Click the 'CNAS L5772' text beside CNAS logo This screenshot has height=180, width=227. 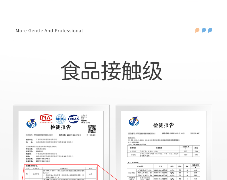click(85, 123)
